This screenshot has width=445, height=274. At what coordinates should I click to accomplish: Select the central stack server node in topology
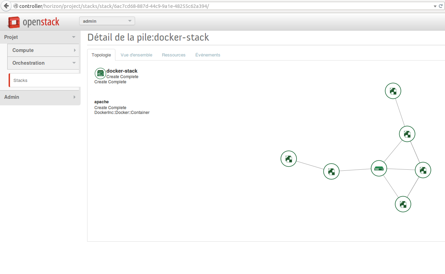(x=379, y=169)
